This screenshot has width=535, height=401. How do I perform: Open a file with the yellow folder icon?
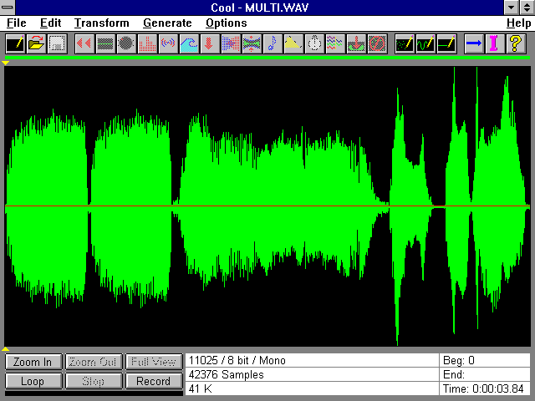36,43
